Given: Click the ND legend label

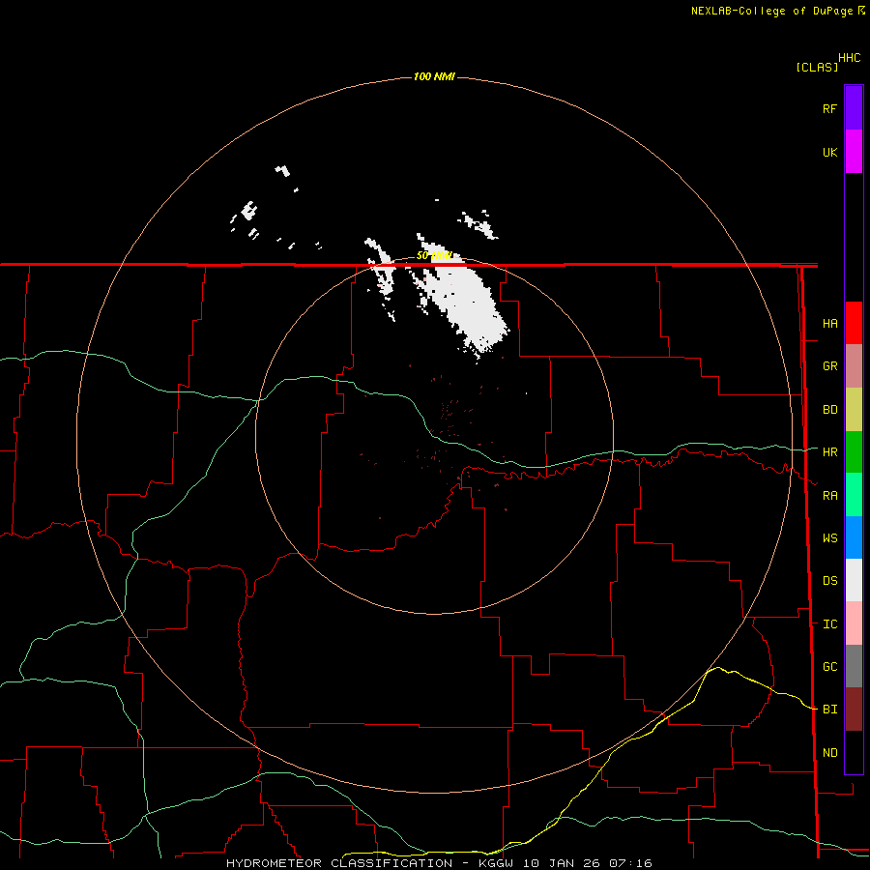Looking at the screenshot, I should click(829, 752).
